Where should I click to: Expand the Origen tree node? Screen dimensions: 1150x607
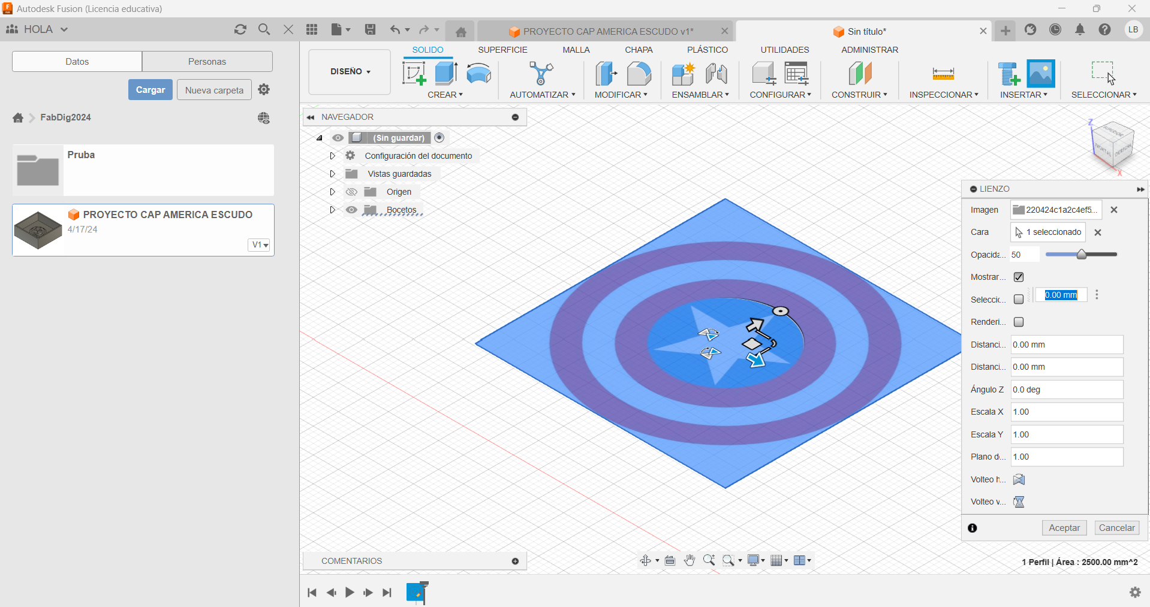[x=332, y=192]
